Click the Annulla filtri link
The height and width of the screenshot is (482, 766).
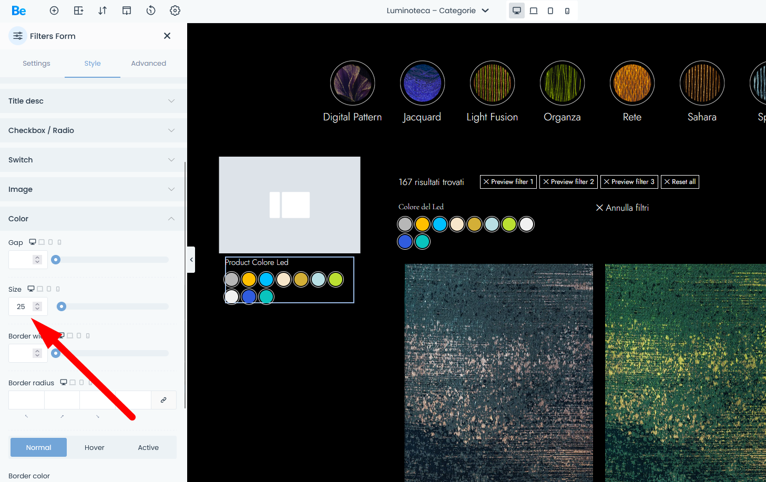point(622,208)
